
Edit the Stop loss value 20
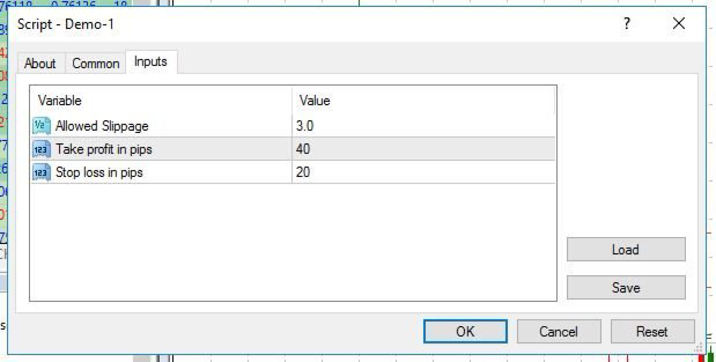[x=423, y=172]
